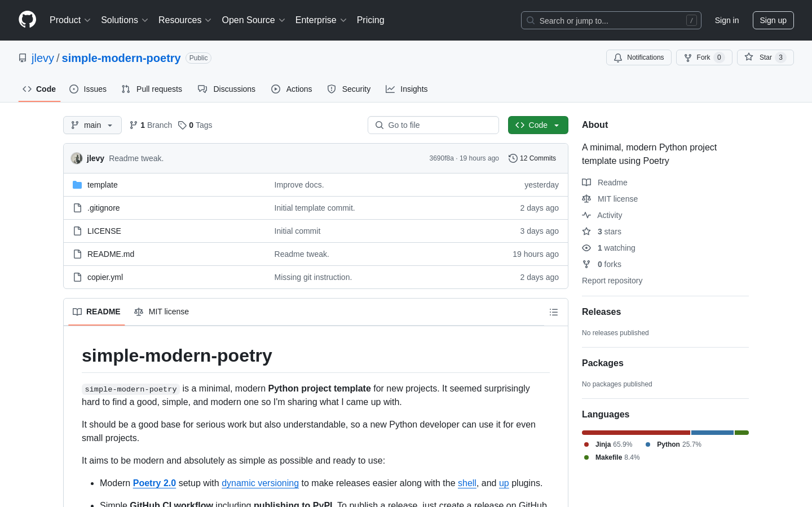Image resolution: width=812 pixels, height=507 pixels.
Task: Switch to the Discussions tab
Action: pos(227,89)
